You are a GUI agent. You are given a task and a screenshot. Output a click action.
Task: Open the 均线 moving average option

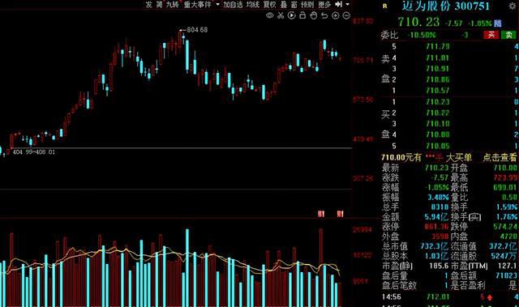point(253,4)
